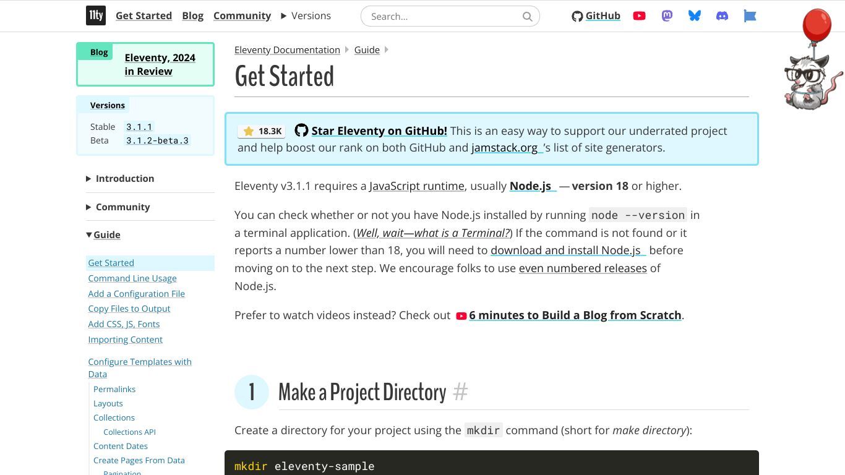Click the 11ty logo home icon
The width and height of the screenshot is (845, 475).
(96, 15)
